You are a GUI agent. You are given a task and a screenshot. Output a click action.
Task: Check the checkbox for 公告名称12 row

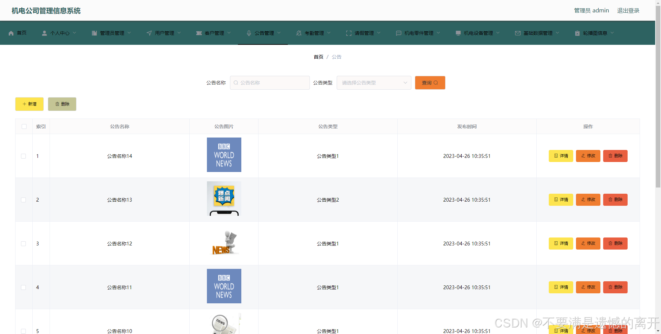(x=23, y=244)
